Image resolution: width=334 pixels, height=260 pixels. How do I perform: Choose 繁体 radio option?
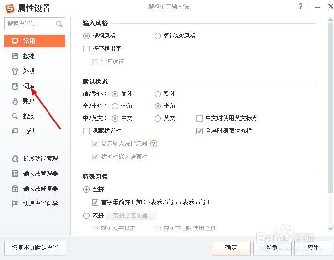(x=158, y=94)
